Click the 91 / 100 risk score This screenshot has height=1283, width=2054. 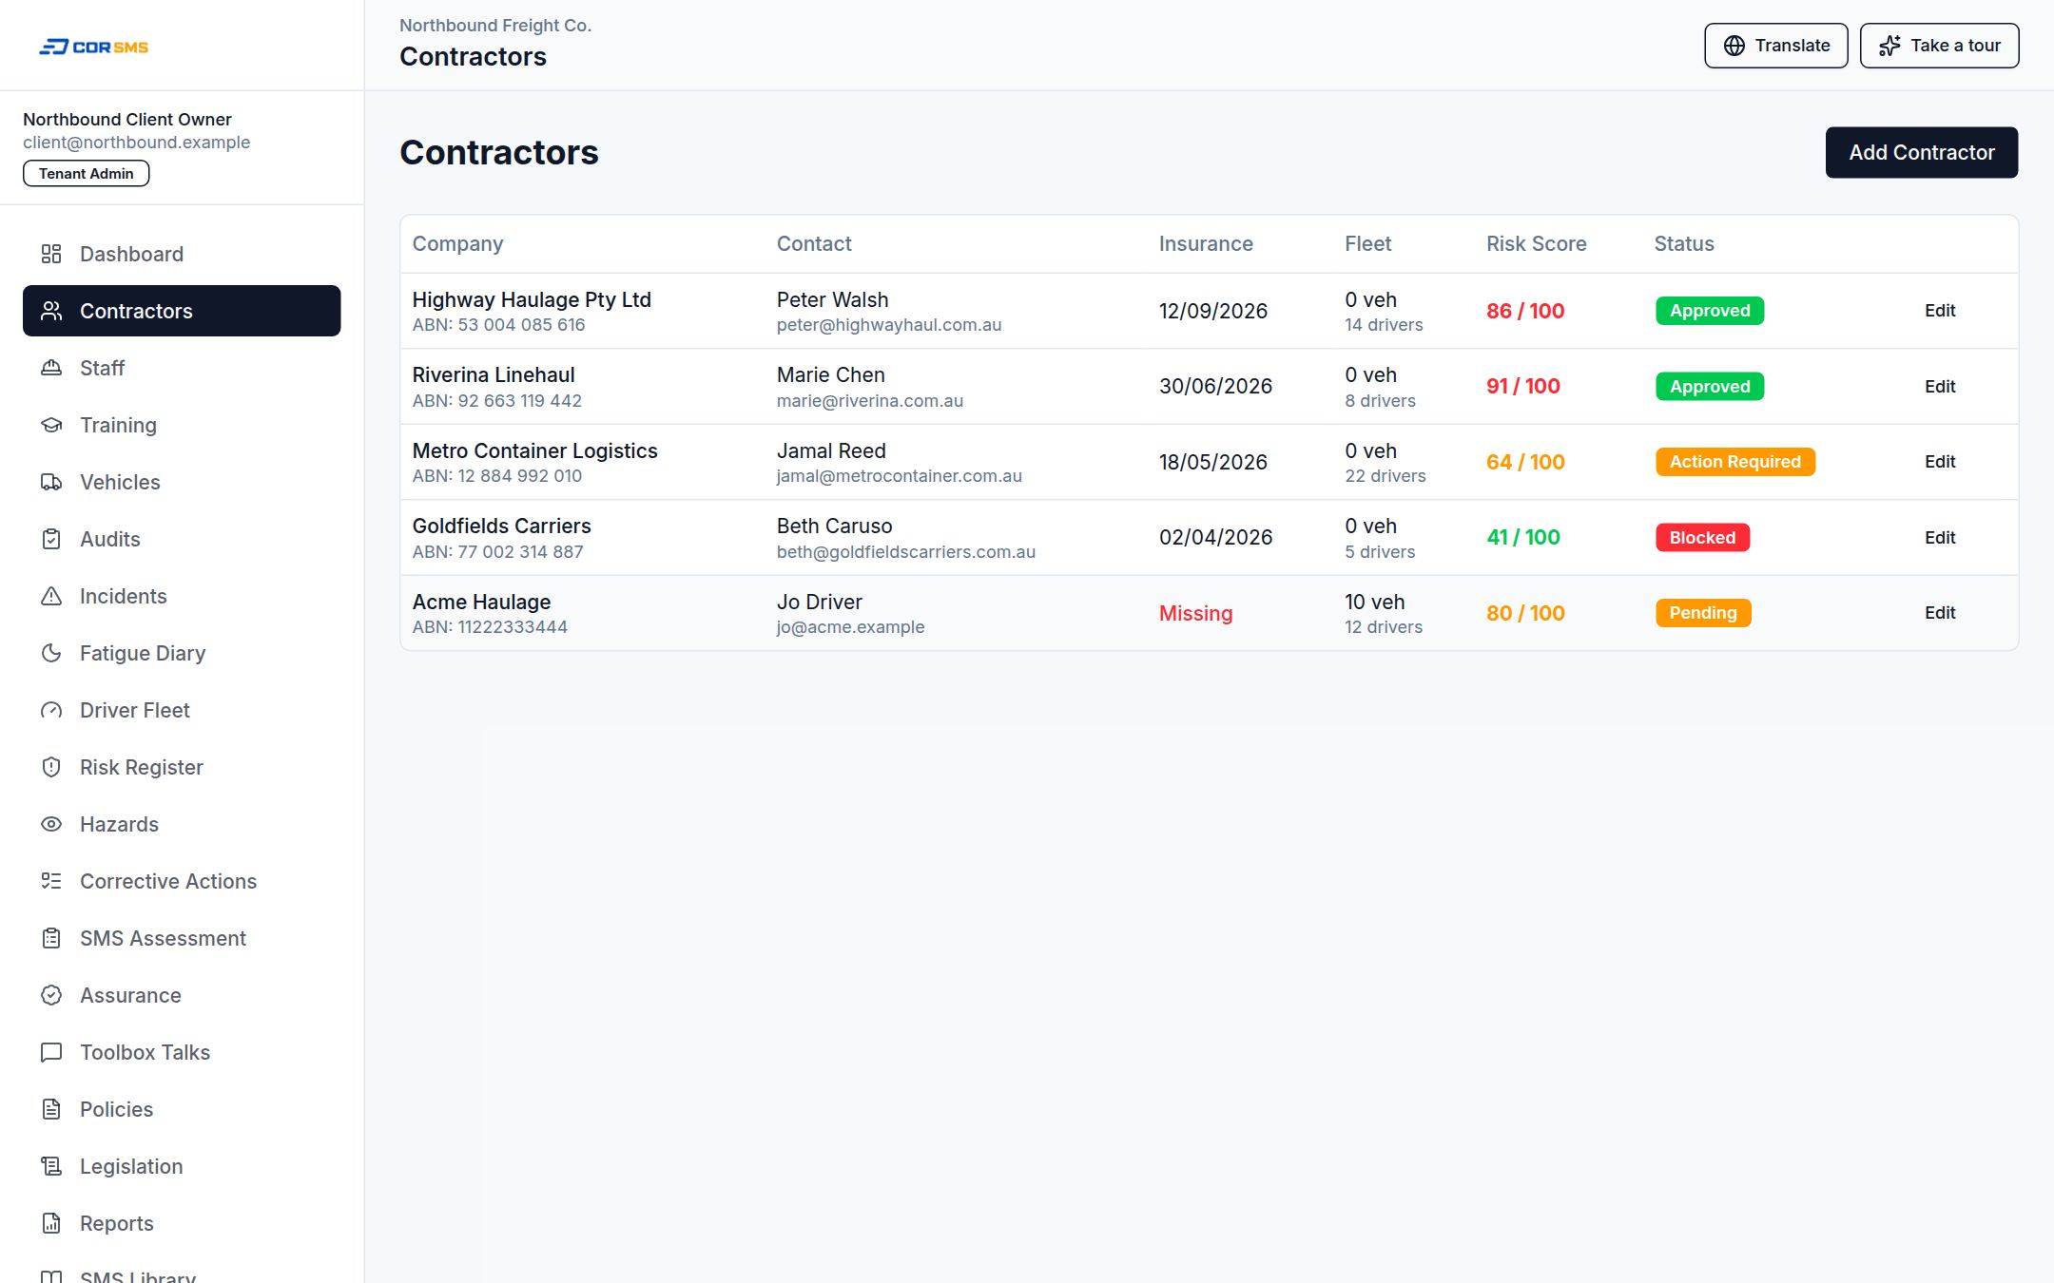coord(1523,387)
